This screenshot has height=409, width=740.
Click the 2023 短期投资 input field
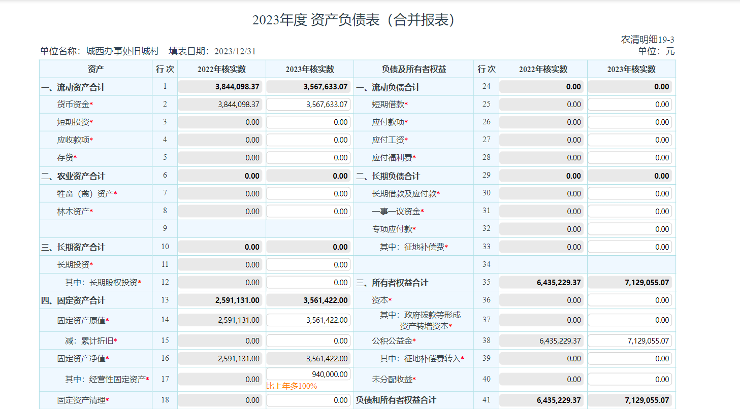click(308, 122)
